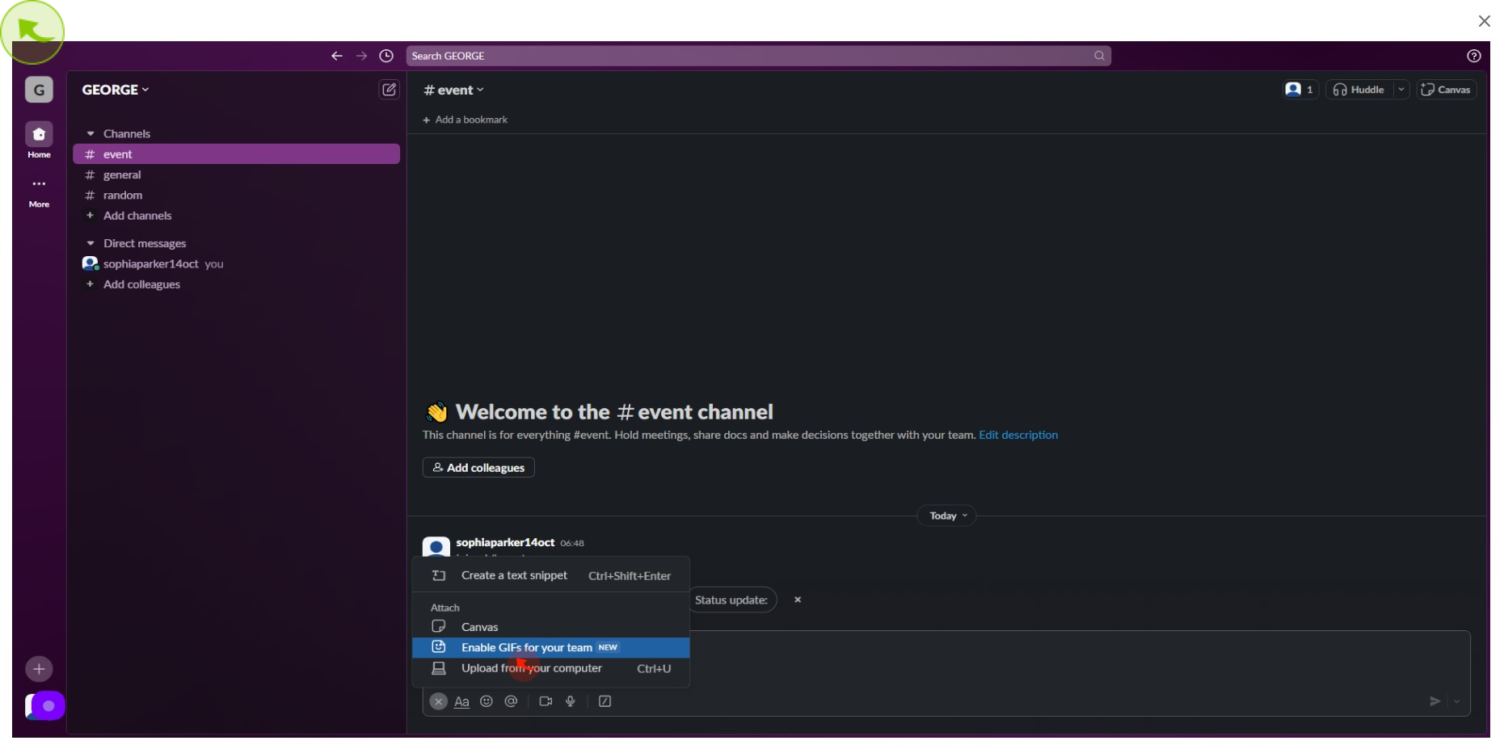Send the message with arrow icon
1504x749 pixels.
[x=1434, y=701]
